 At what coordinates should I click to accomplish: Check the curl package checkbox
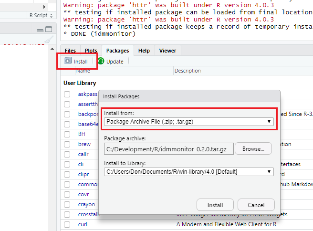[x=67, y=224]
